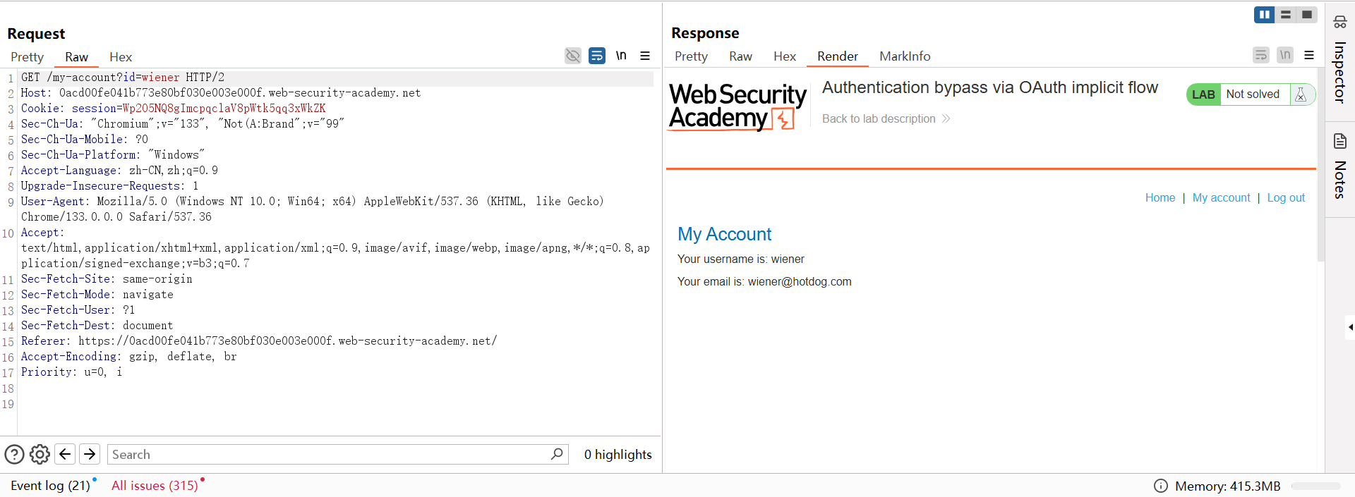The image size is (1355, 497).
Task: Open Request panel hamburger menu
Action: point(645,56)
